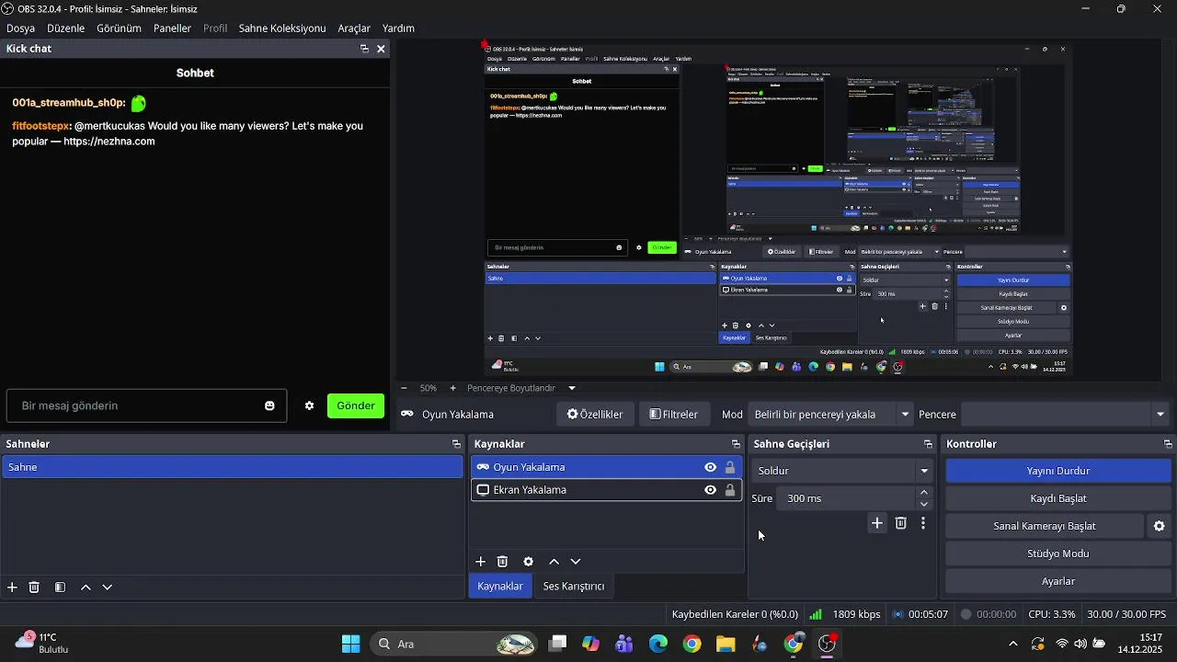
Task: Toggle lock on Ekran Yakalama source
Action: (730, 490)
